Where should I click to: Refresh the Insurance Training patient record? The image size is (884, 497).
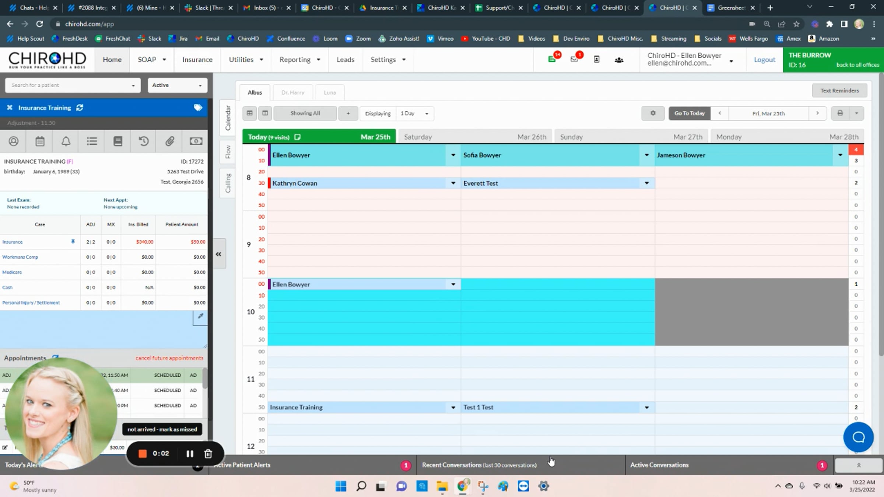point(80,107)
